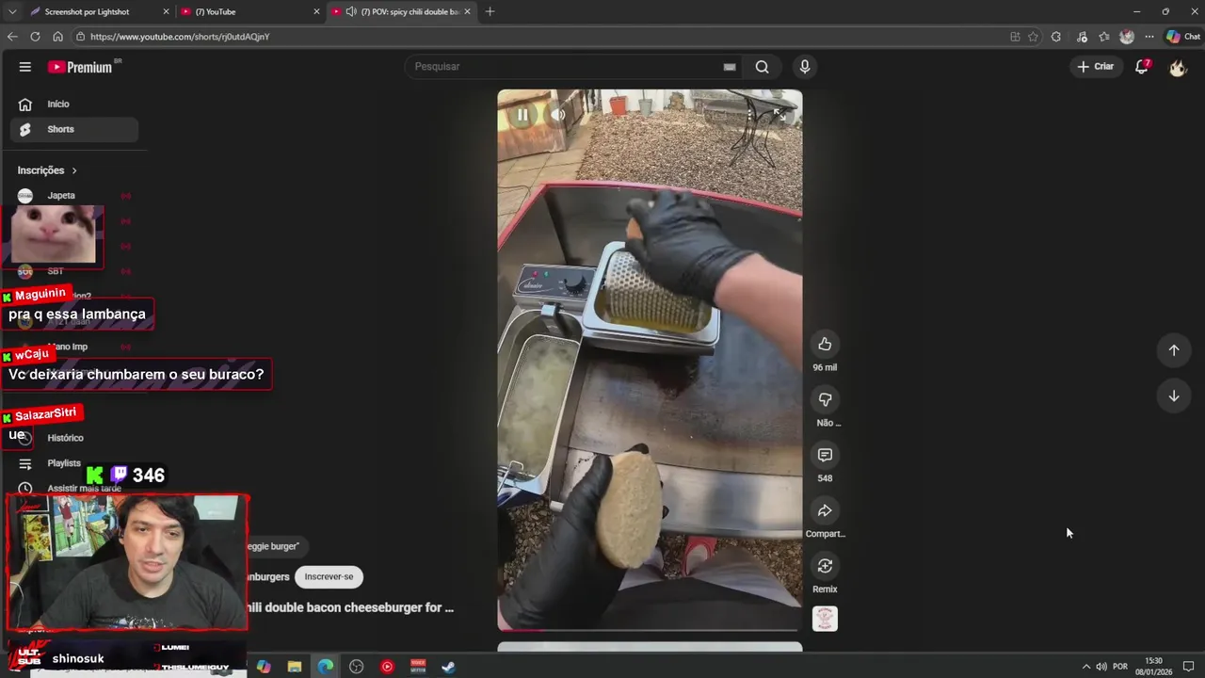Screen dimensions: 1205x678
Task: Add this page to favorites star
Action: (x=1033, y=37)
